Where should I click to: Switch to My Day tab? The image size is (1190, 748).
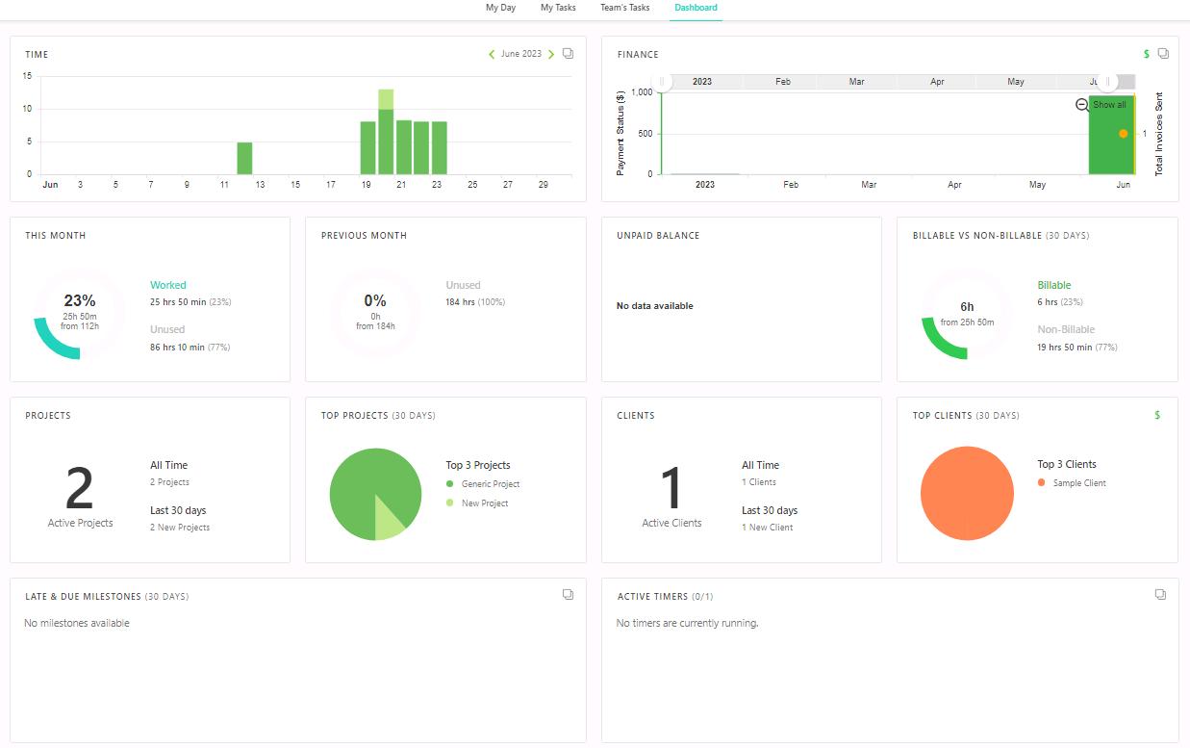click(x=500, y=8)
